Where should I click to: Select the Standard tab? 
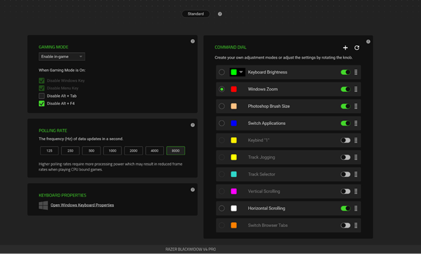click(x=196, y=14)
